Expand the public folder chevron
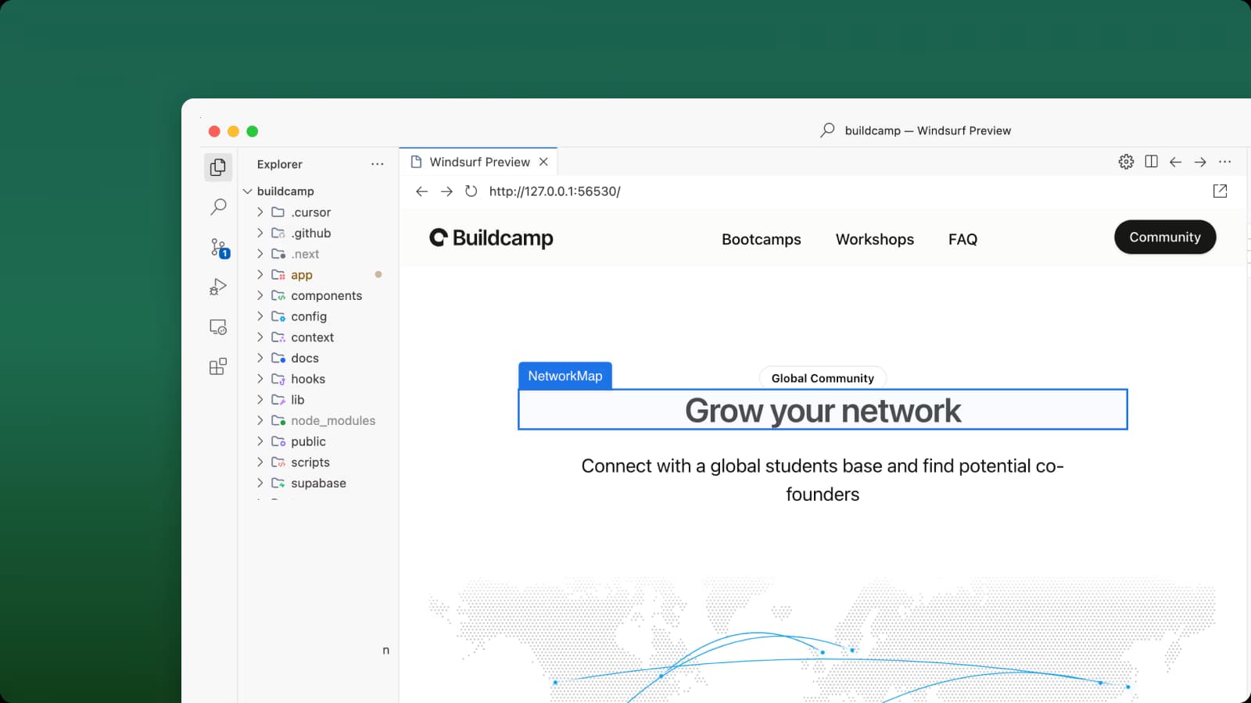This screenshot has height=703, width=1251. pos(260,441)
